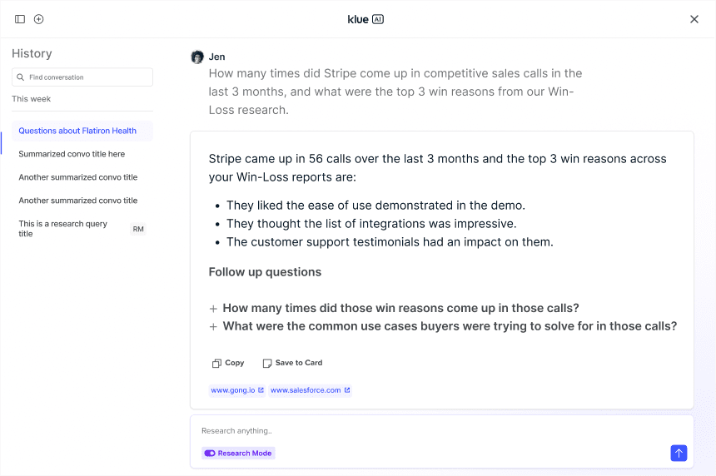Close the Klue AI panel

click(x=694, y=19)
